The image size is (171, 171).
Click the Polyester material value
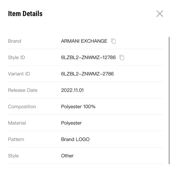pyautogui.click(x=71, y=123)
